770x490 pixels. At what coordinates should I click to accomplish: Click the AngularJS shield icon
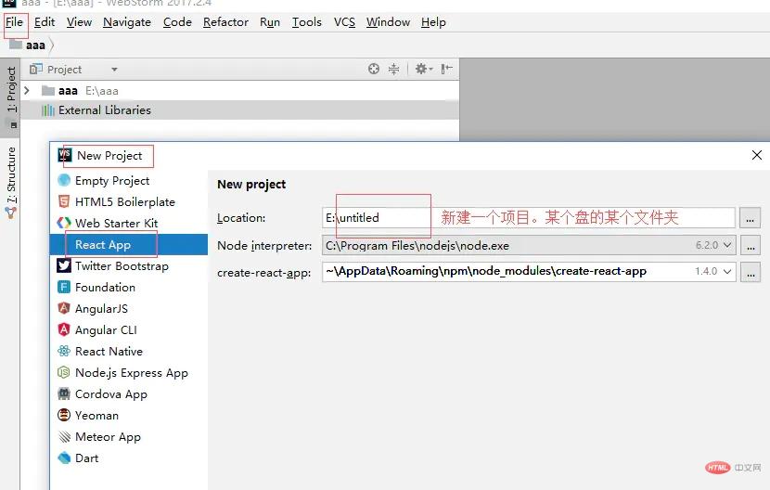pos(64,308)
